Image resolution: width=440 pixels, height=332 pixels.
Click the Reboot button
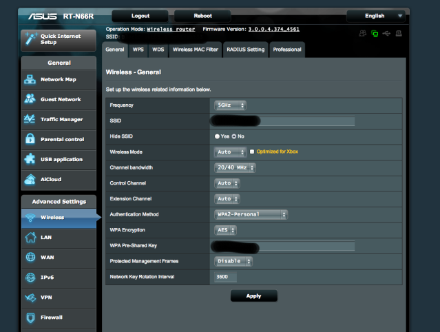tap(202, 16)
